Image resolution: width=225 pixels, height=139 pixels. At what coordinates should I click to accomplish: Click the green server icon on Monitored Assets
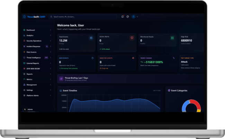click(172, 38)
